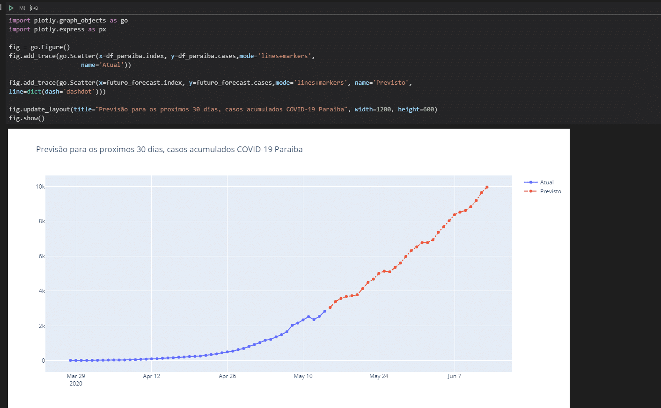Click 'width=1200' in the code
The width and height of the screenshot is (661, 408).
coord(373,109)
